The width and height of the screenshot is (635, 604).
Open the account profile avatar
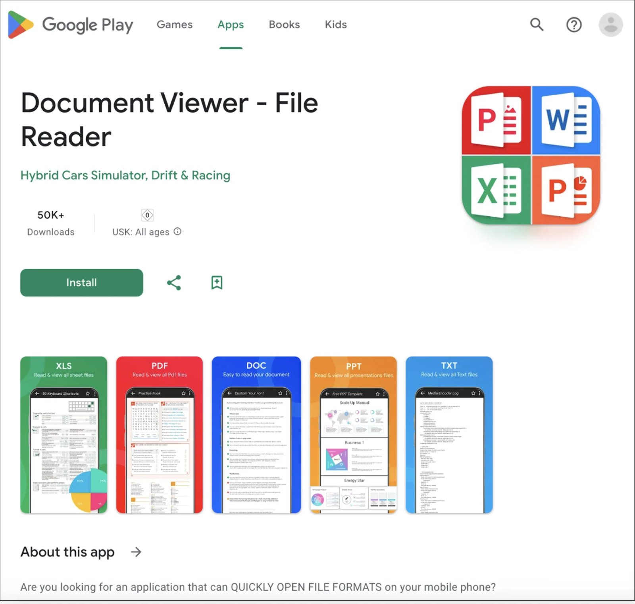(x=611, y=25)
